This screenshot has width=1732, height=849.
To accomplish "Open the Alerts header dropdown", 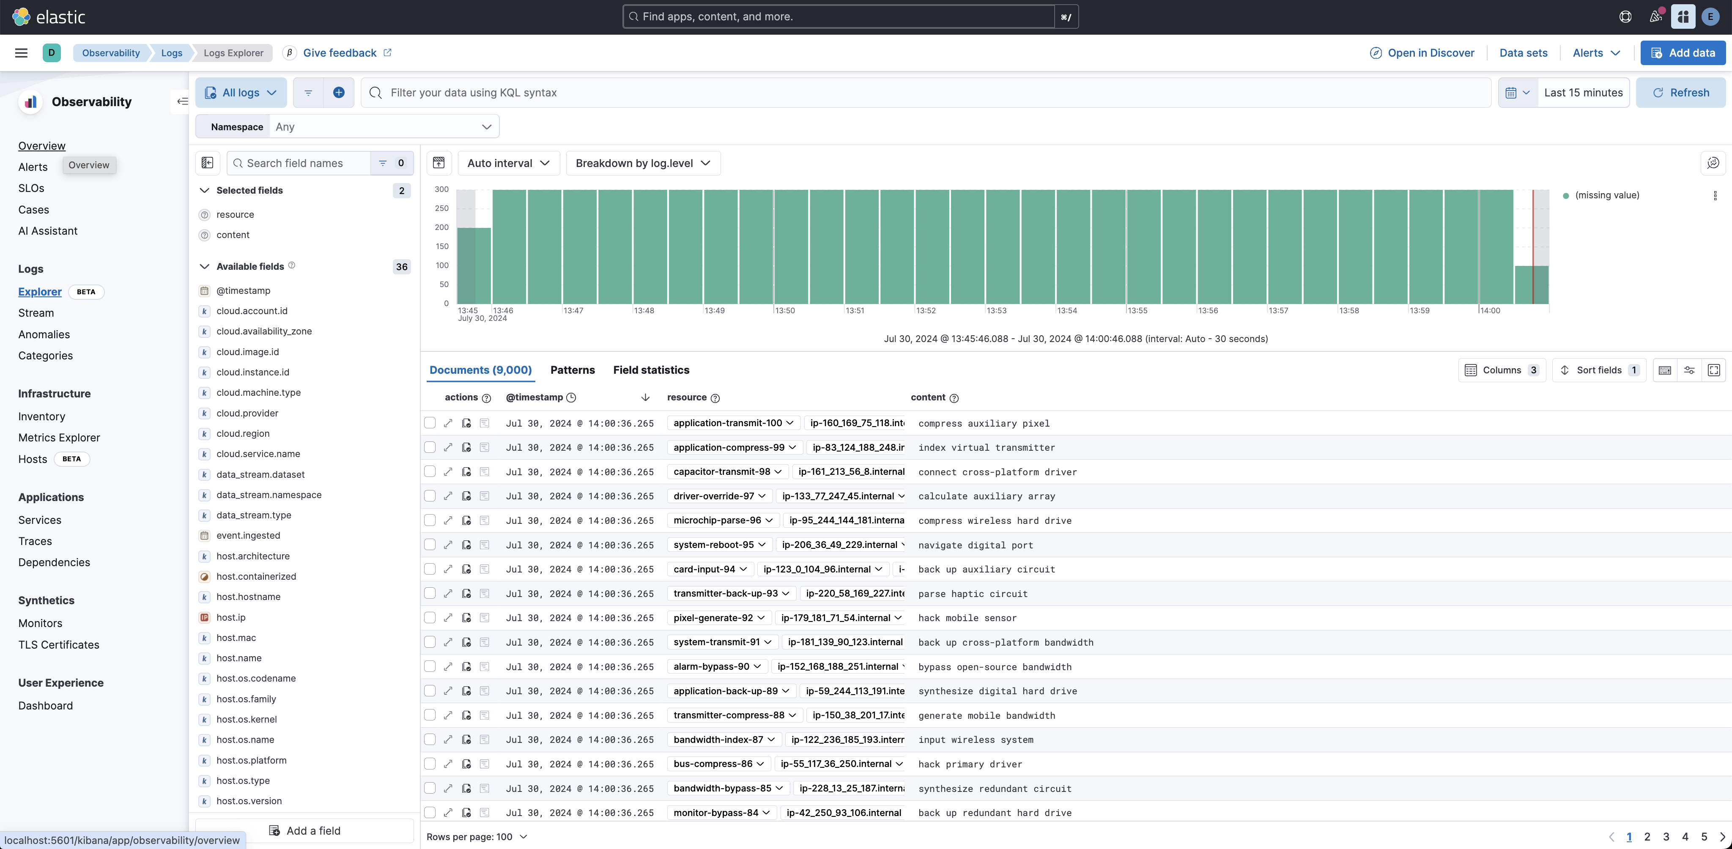I will point(1597,52).
